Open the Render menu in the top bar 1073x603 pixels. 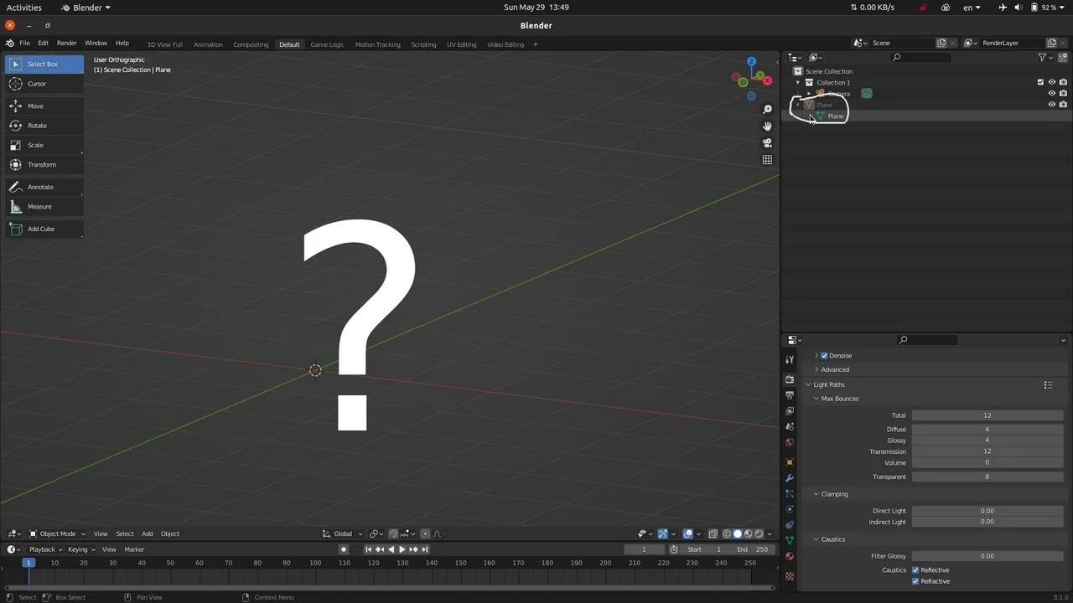coord(66,43)
